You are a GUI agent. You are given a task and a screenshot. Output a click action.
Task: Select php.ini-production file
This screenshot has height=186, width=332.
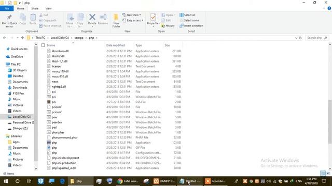point(64,163)
